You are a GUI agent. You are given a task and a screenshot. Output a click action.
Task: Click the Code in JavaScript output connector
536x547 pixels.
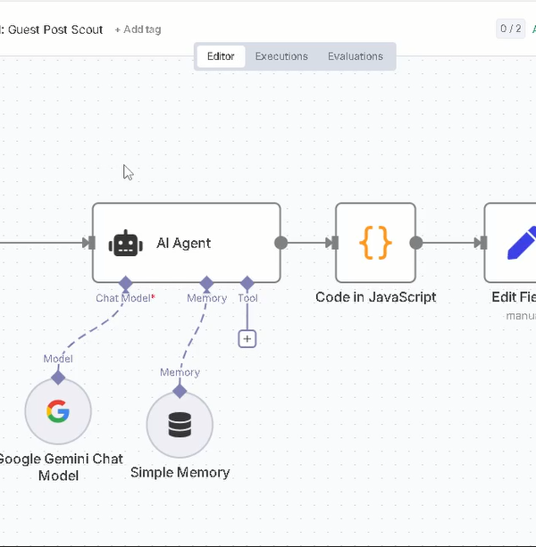pos(416,243)
